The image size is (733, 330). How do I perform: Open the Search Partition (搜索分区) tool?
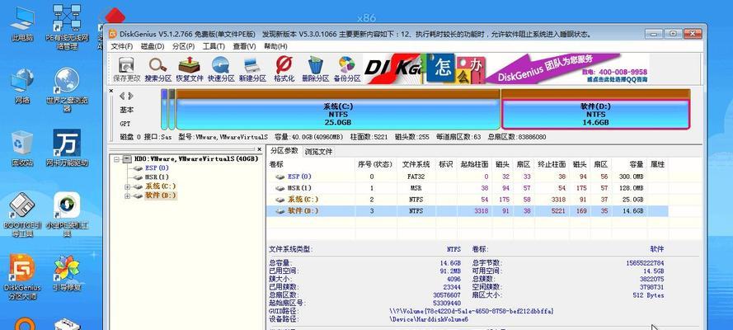tap(158, 69)
